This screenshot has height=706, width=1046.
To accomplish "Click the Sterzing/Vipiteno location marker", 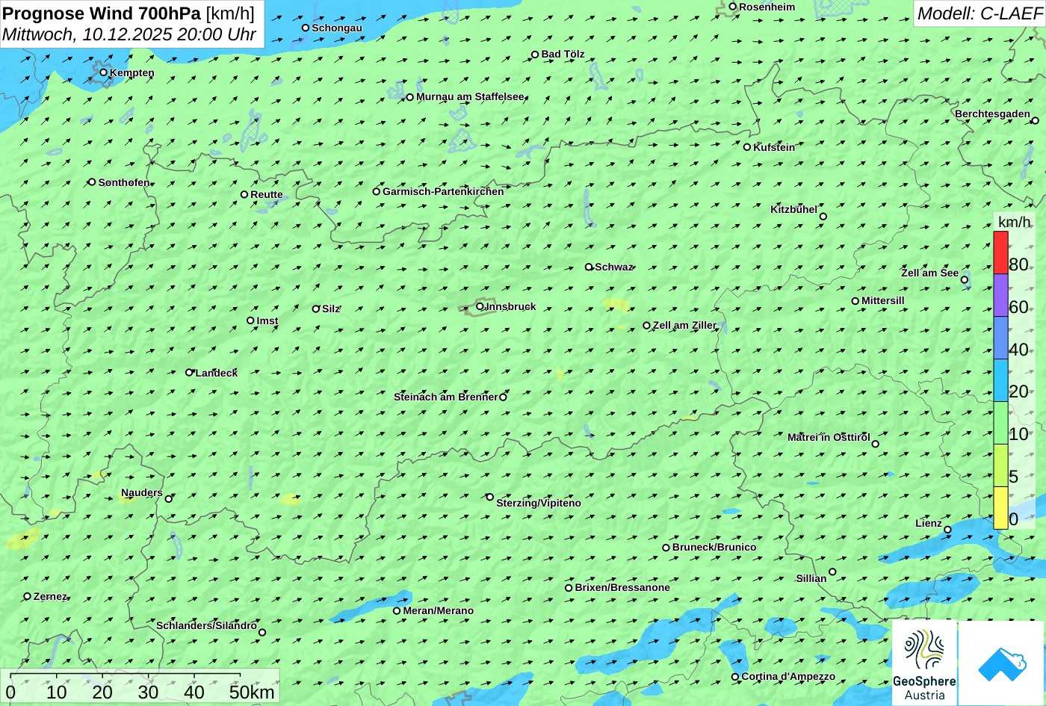I will point(490,497).
